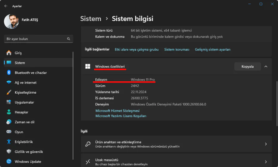
Task: Collapse the Windows özellikleri section chevron
Action: point(266,67)
